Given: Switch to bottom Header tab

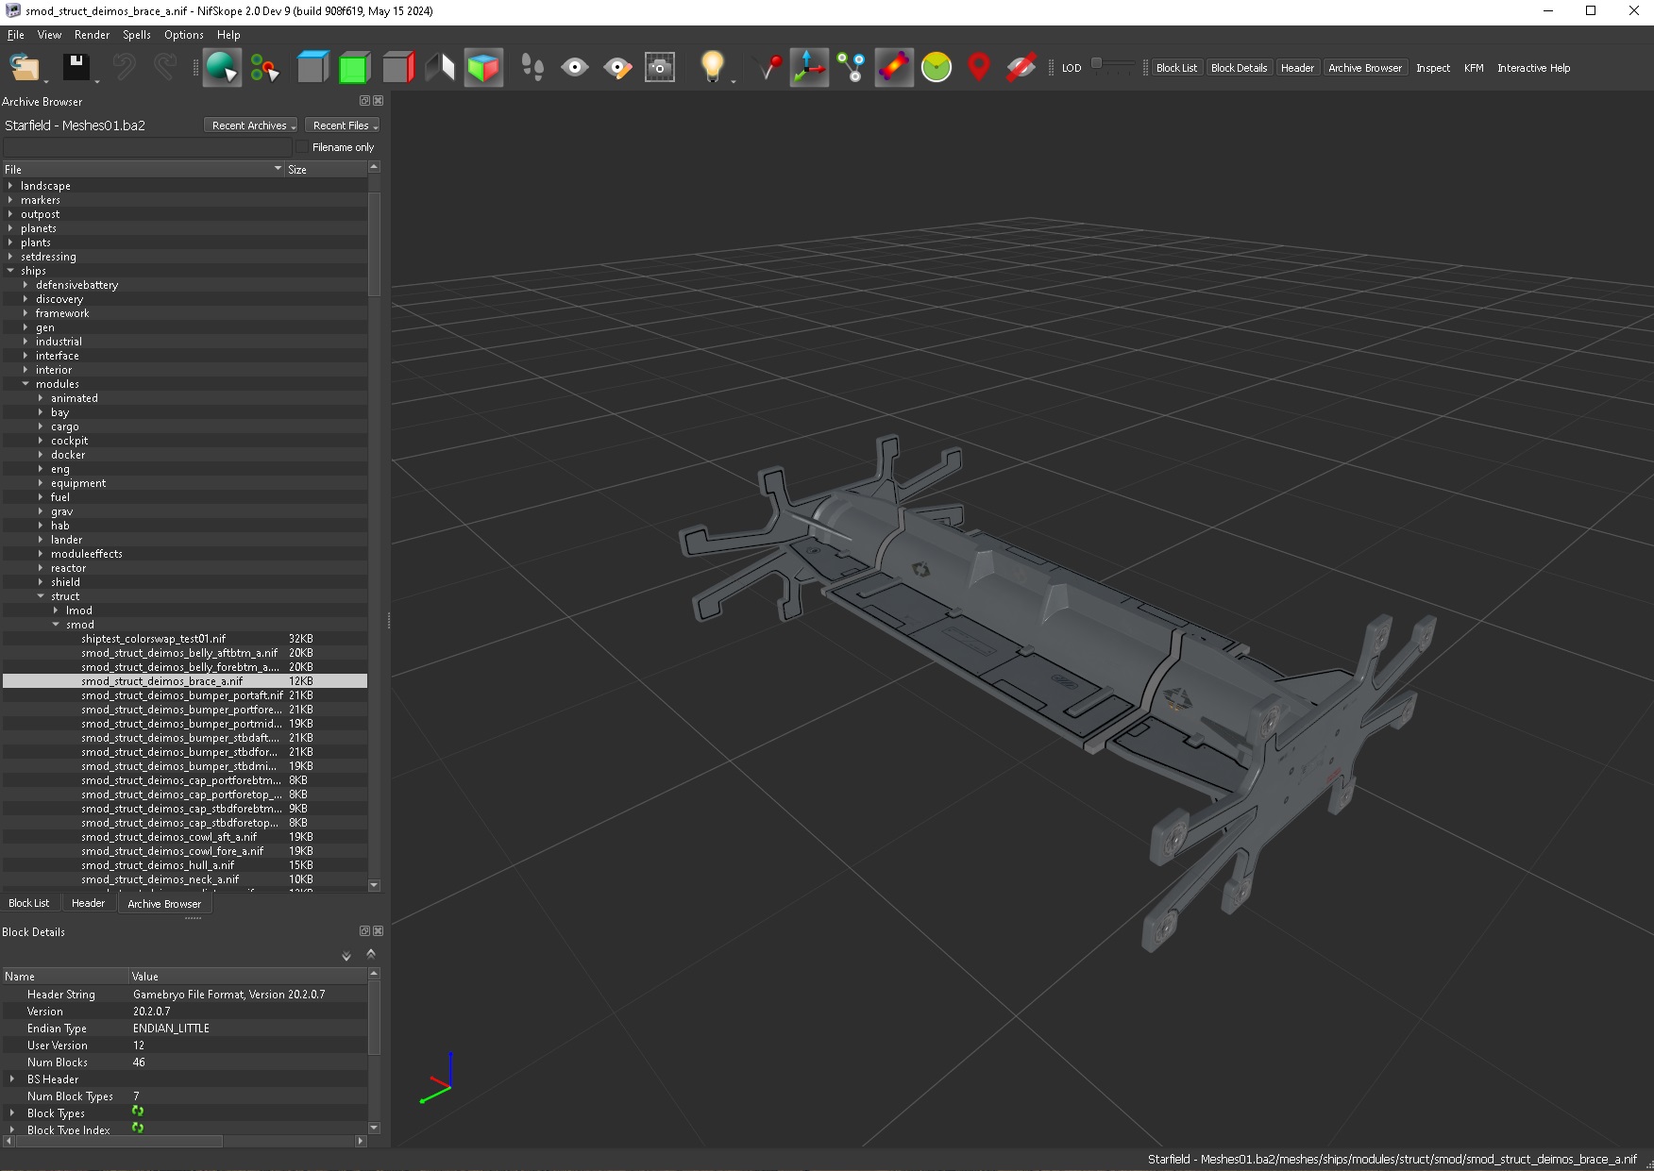Looking at the screenshot, I should click(x=89, y=903).
